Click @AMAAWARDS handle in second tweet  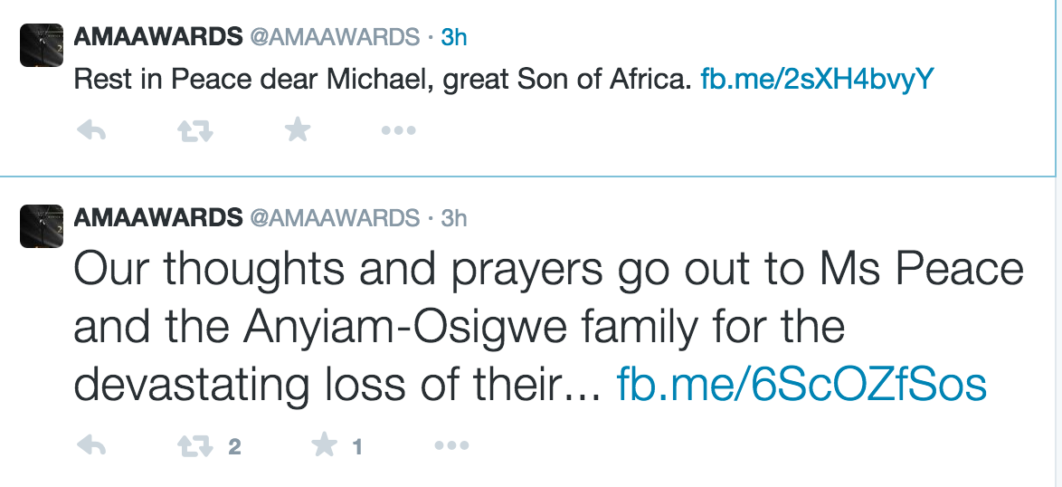335,218
